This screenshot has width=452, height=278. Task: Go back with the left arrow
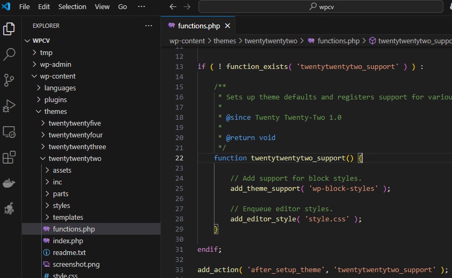point(173,6)
